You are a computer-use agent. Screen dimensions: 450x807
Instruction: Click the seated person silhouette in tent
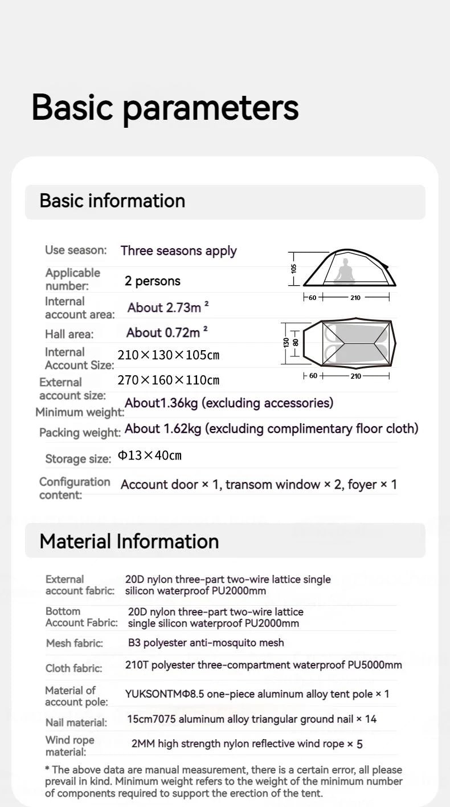pyautogui.click(x=344, y=271)
